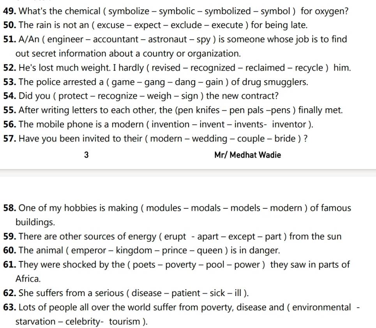Click the 'Mr/ Medhat Wadie' footer text

click(x=247, y=155)
